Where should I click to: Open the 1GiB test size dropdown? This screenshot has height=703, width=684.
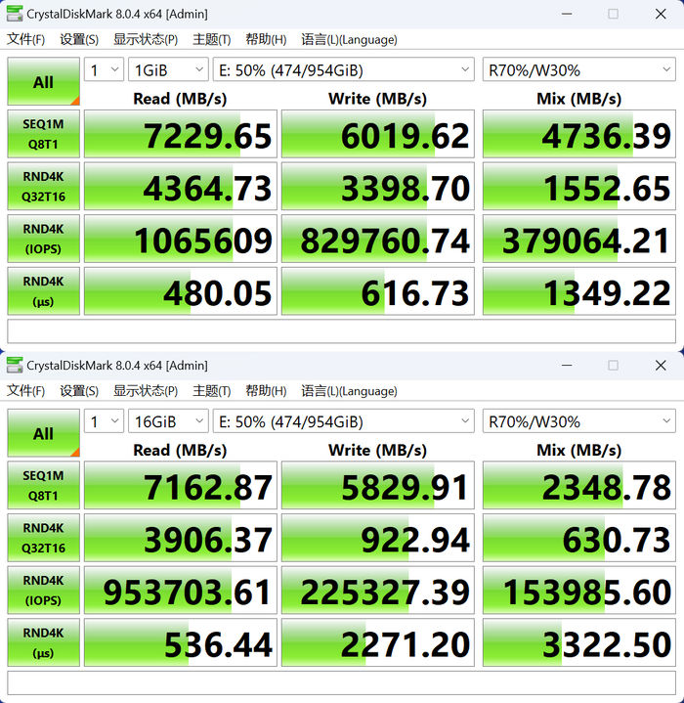168,69
